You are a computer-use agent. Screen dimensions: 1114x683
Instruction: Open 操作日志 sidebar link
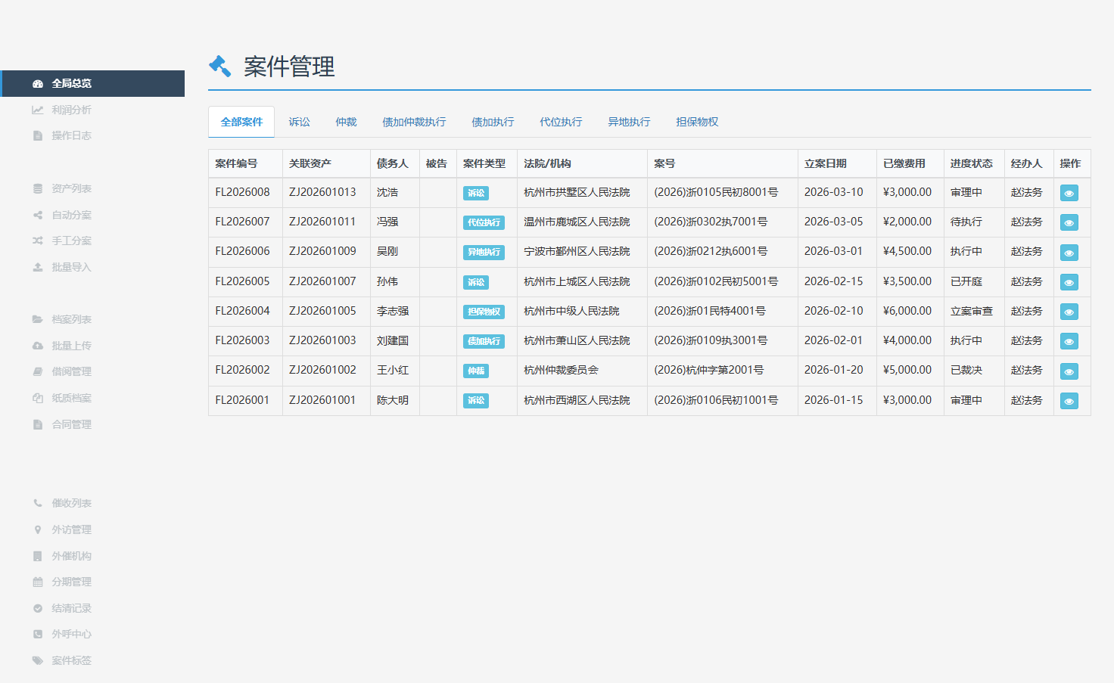71,136
